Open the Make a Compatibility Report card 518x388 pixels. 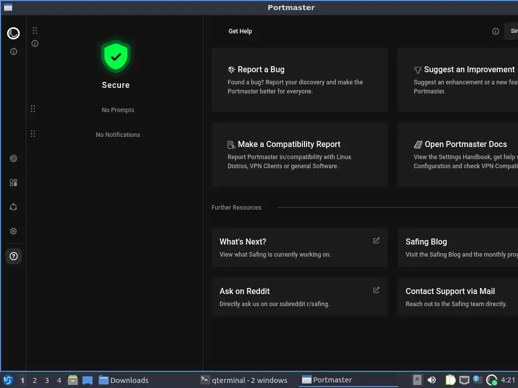299,155
